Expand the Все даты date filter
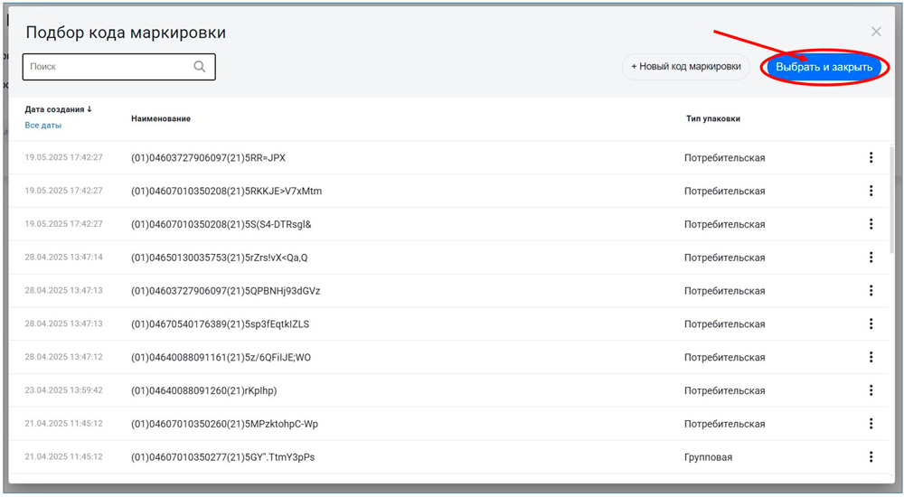 point(43,126)
